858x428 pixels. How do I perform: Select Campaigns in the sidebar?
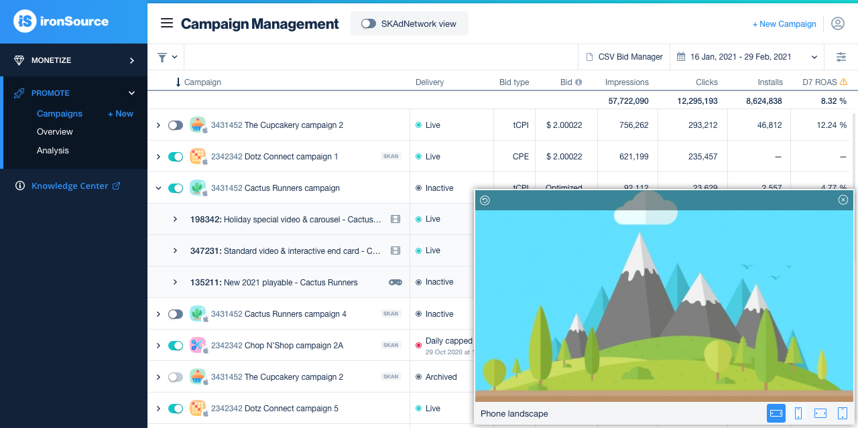coord(60,114)
